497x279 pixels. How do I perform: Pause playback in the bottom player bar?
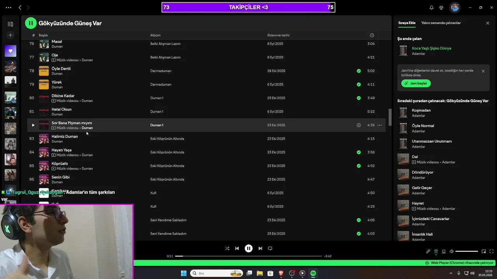248,248
